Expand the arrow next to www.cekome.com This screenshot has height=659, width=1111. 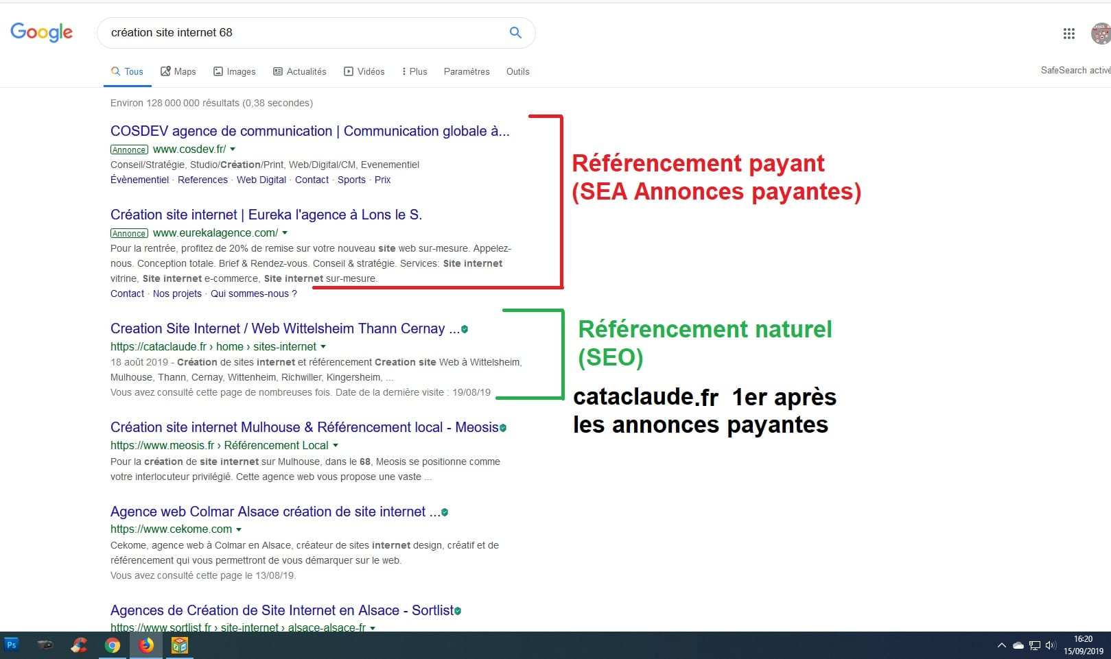[239, 529]
